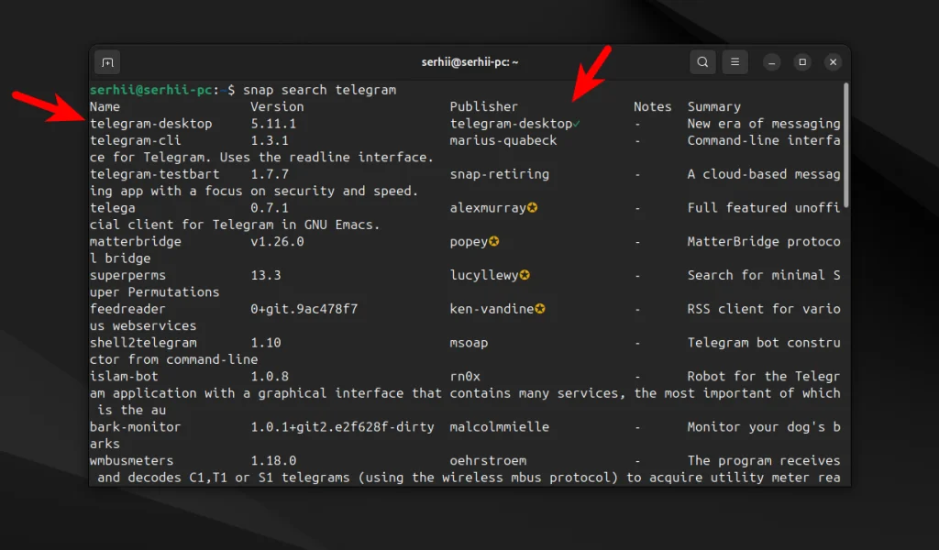
Task: Click the star badge next to popey
Action: pyautogui.click(x=494, y=242)
